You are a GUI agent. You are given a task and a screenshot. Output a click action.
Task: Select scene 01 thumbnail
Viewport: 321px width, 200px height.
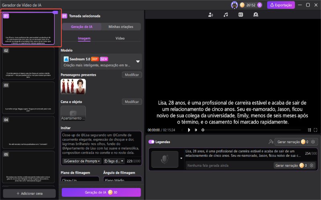(28, 28)
